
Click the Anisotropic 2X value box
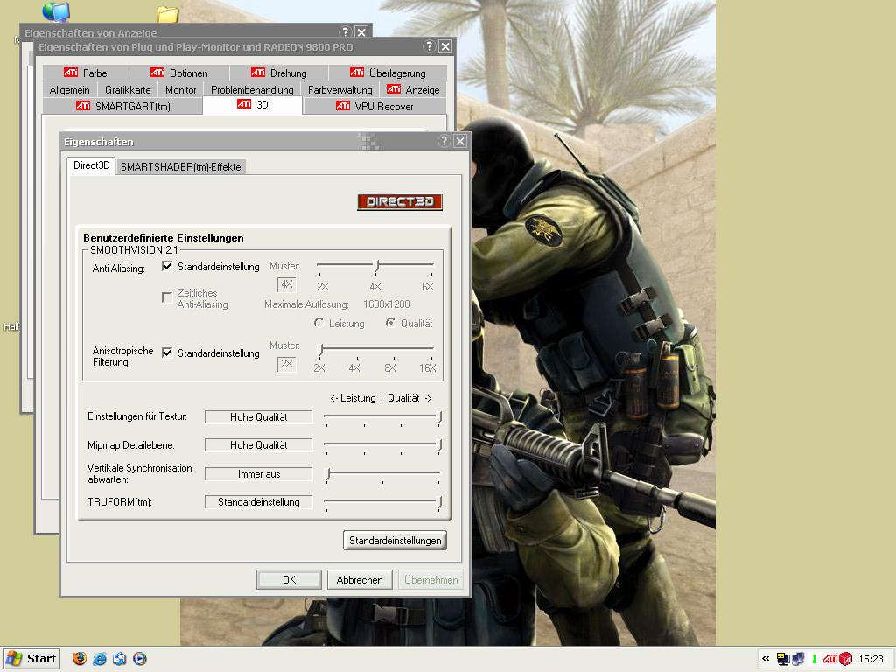pos(286,364)
